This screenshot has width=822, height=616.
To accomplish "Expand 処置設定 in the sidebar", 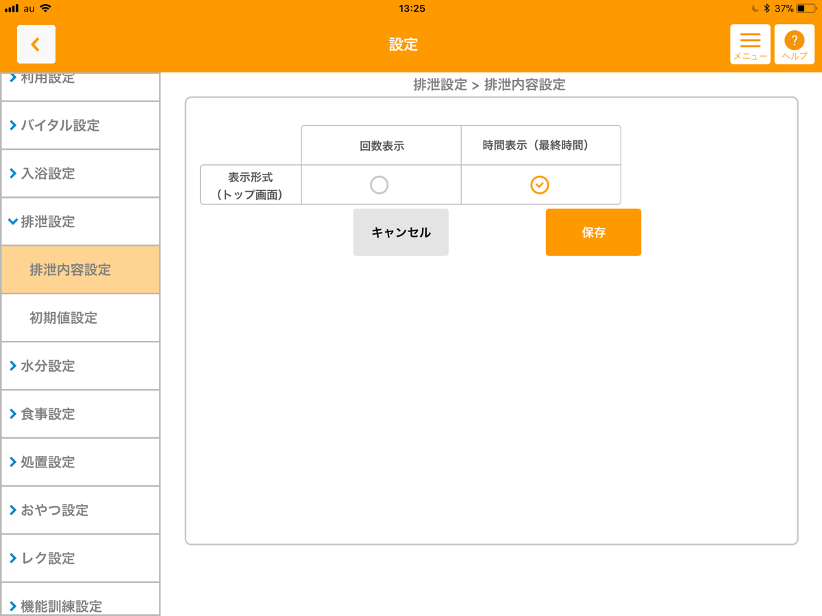I will coord(80,462).
